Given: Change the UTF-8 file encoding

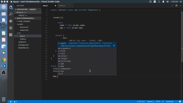Looking at the screenshot, I should tap(158, 102).
